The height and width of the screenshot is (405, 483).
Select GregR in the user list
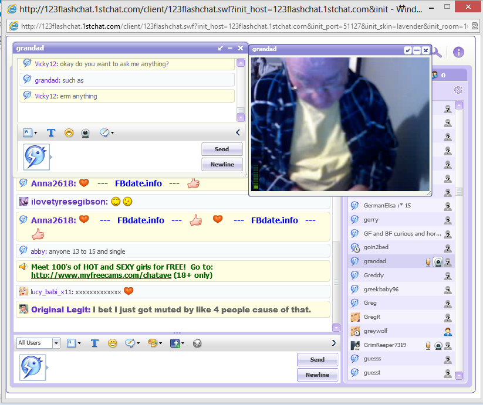coord(371,317)
